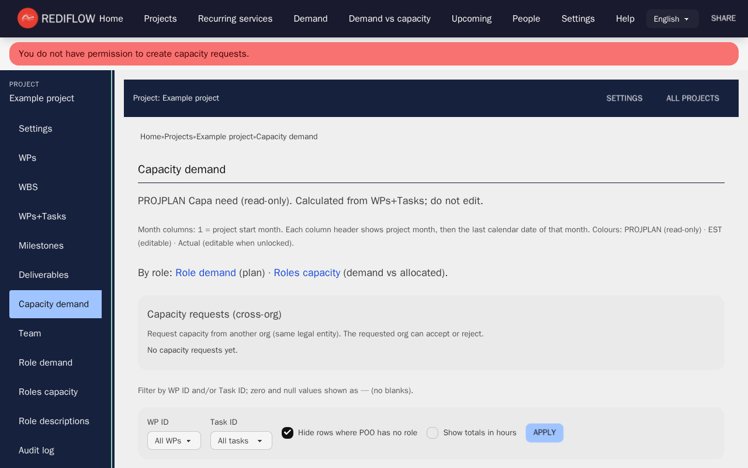
Task: Open project SETTINGS from the header bar
Action: pos(624,98)
